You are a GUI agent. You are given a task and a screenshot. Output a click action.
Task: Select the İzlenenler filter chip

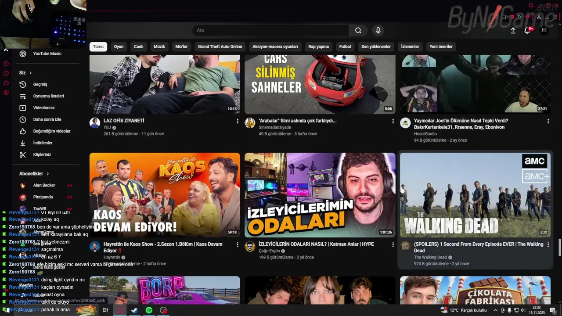click(410, 47)
